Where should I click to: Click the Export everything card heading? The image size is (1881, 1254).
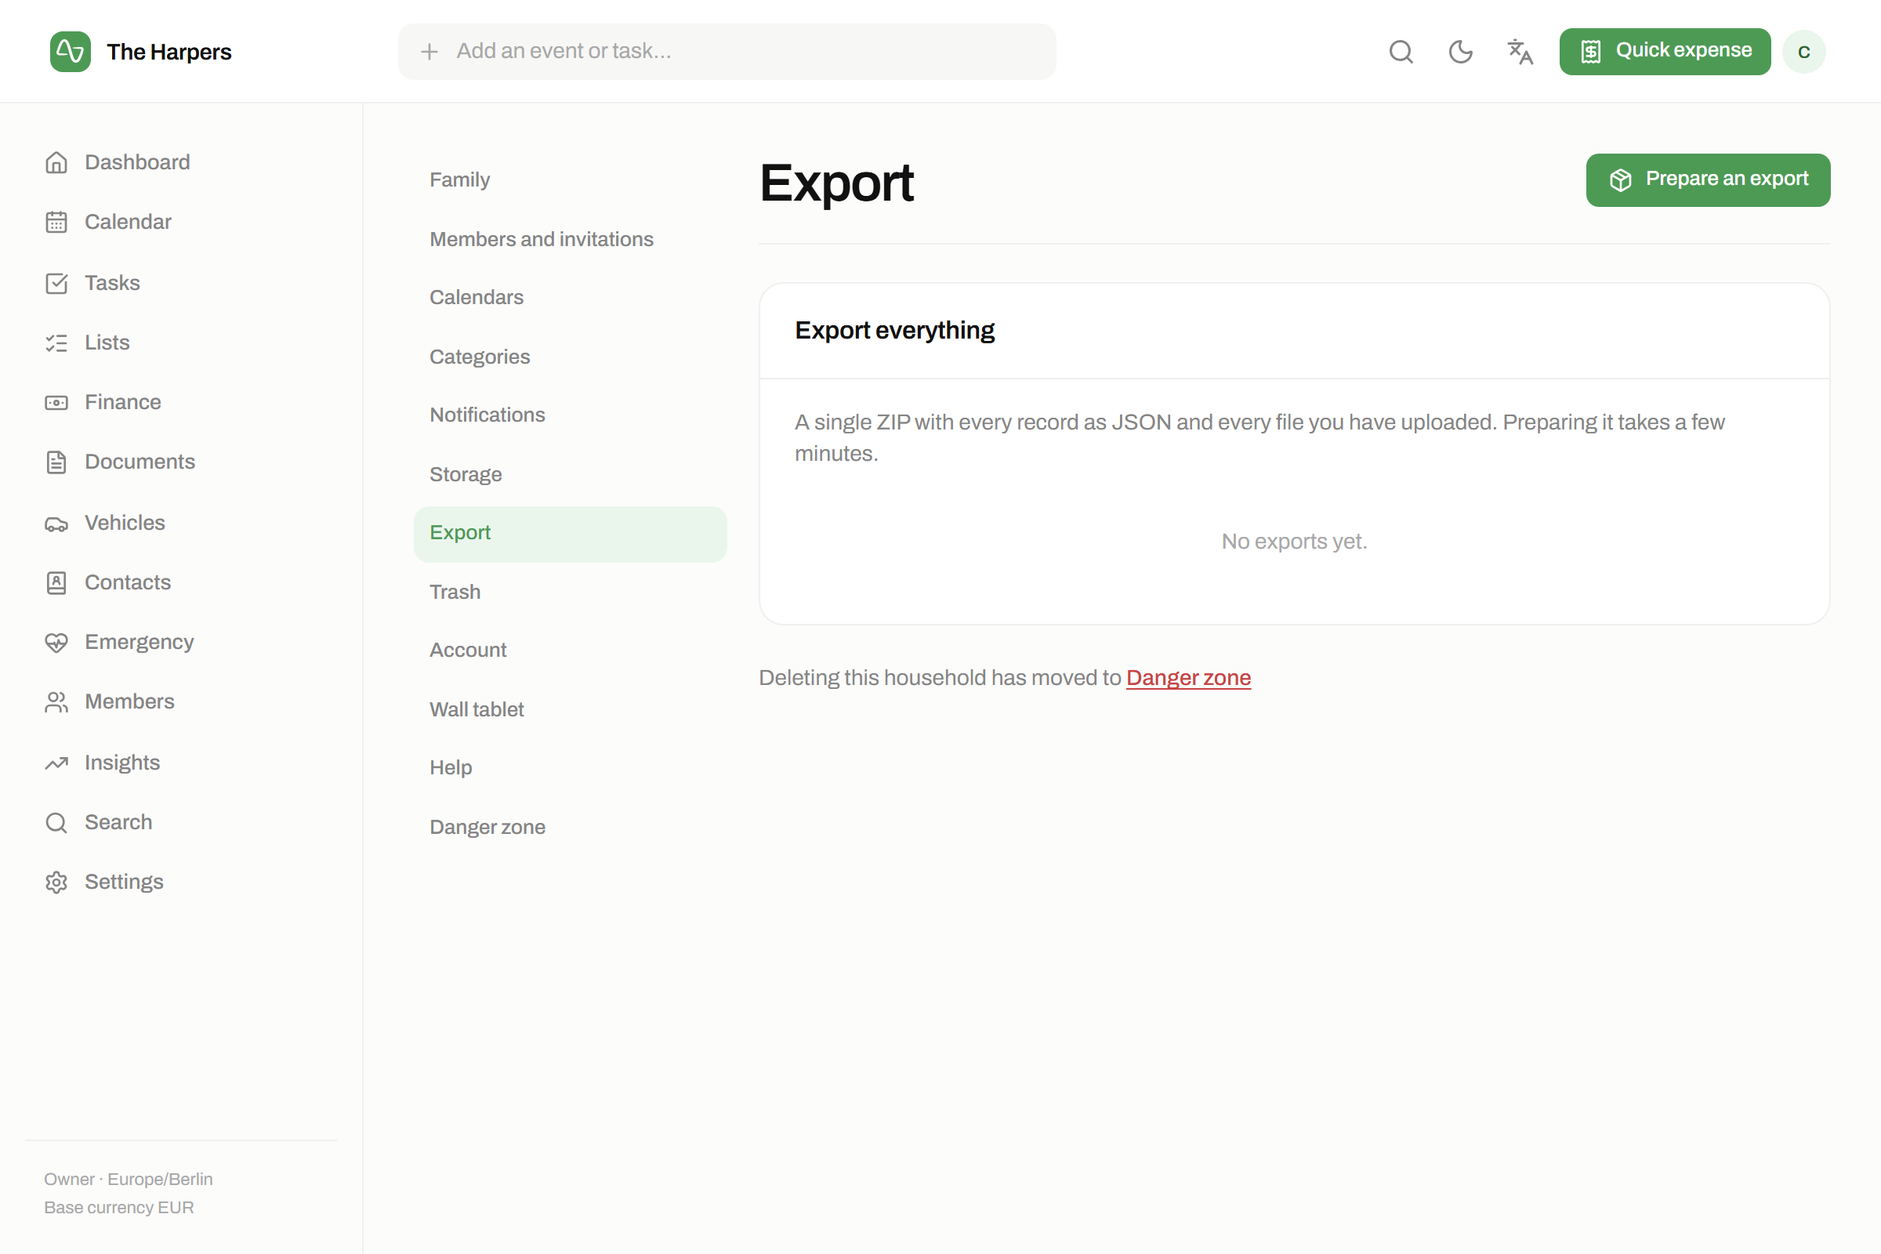tap(894, 330)
